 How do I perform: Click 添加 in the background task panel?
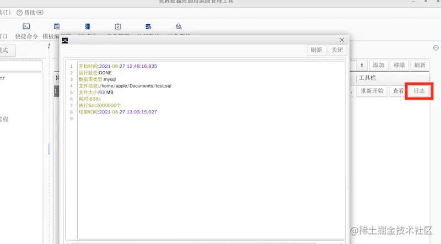click(379, 65)
